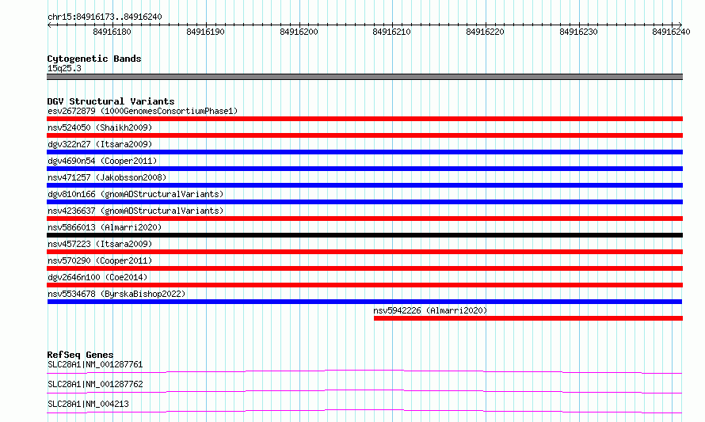Open the dgv2646n100 (Coe2014) label

(x=97, y=277)
